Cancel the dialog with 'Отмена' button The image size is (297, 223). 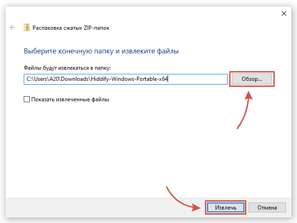tap(267, 208)
